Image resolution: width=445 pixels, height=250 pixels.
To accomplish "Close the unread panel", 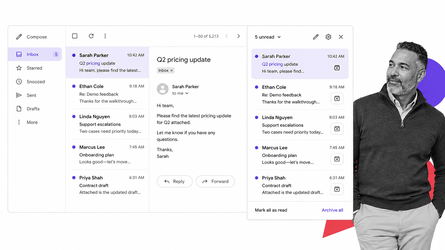I will click(341, 37).
